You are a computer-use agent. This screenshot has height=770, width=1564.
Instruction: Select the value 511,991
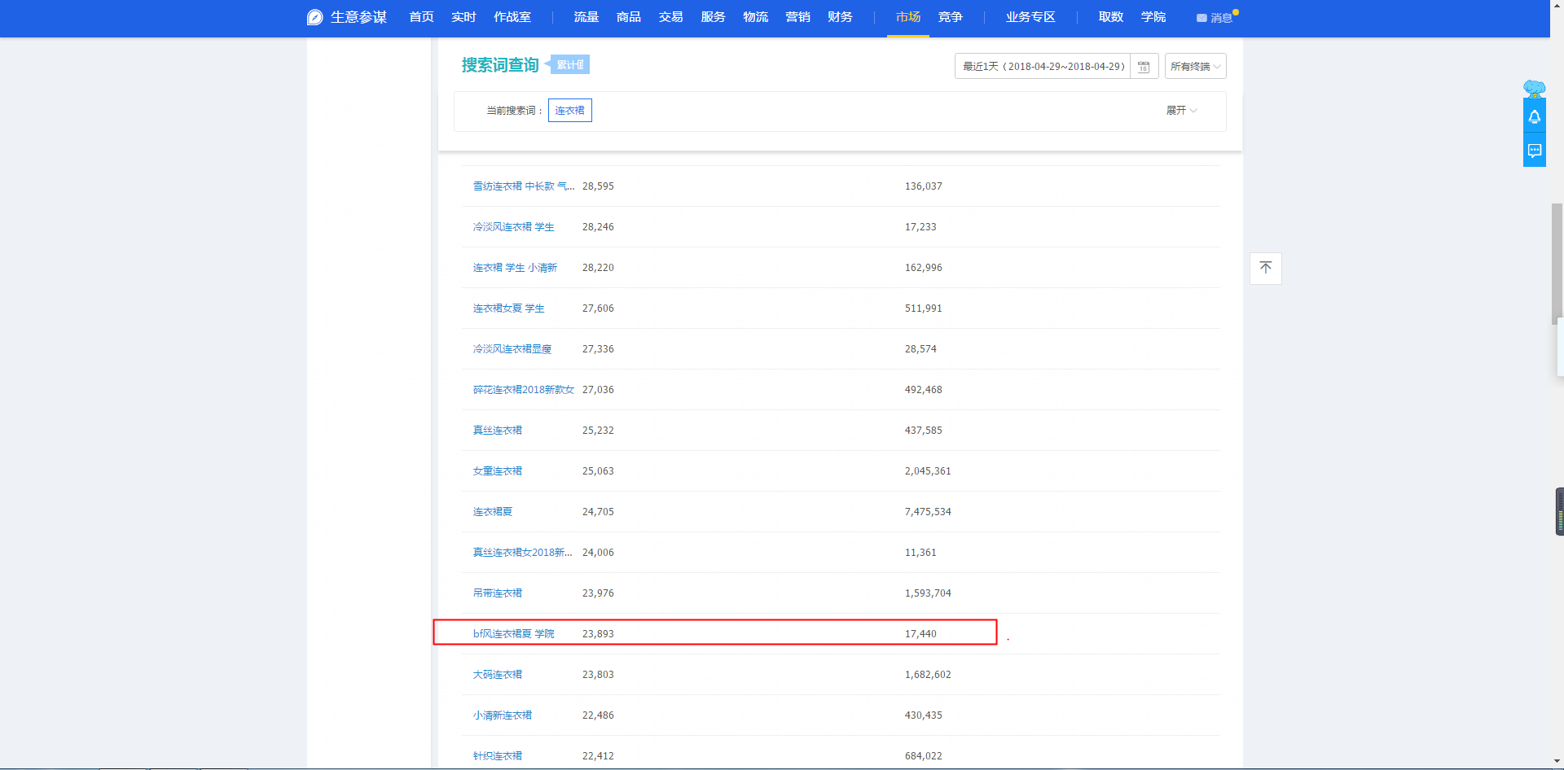point(923,308)
